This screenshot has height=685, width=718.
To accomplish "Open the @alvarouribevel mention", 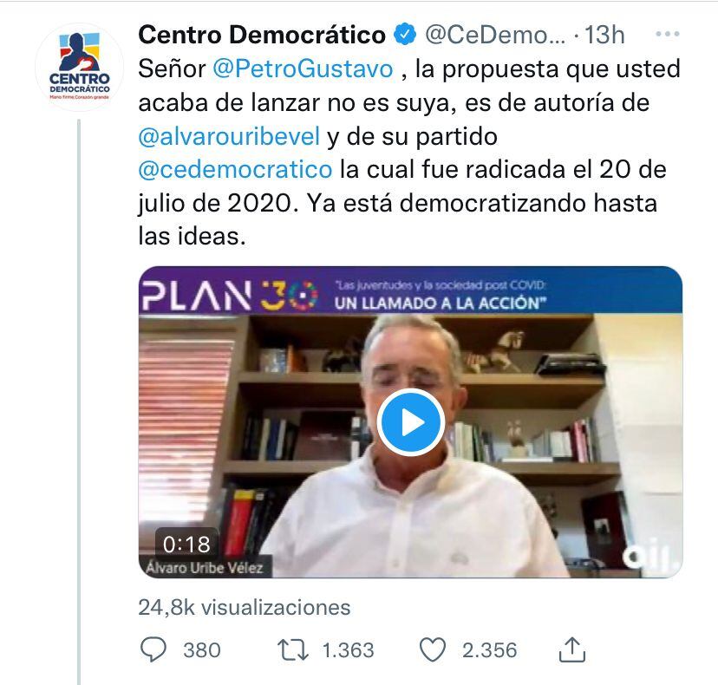I will 229,136.
